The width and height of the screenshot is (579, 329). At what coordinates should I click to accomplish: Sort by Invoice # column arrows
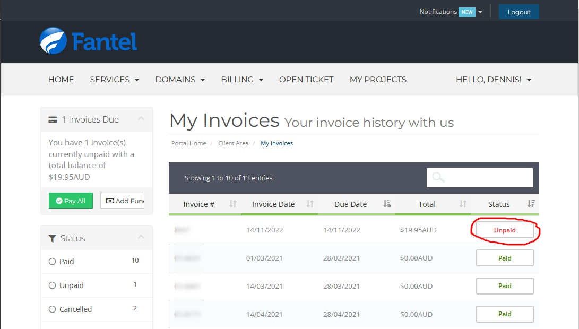click(232, 204)
